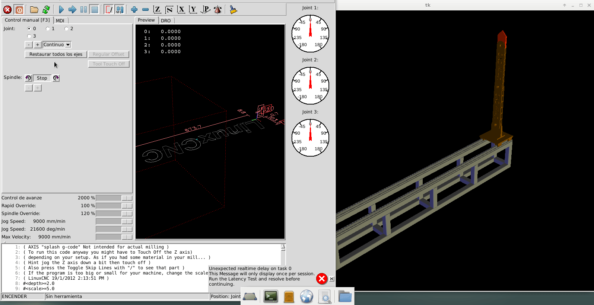The width and height of the screenshot is (594, 305).
Task: Select joint 2 radio button
Action: point(66,29)
